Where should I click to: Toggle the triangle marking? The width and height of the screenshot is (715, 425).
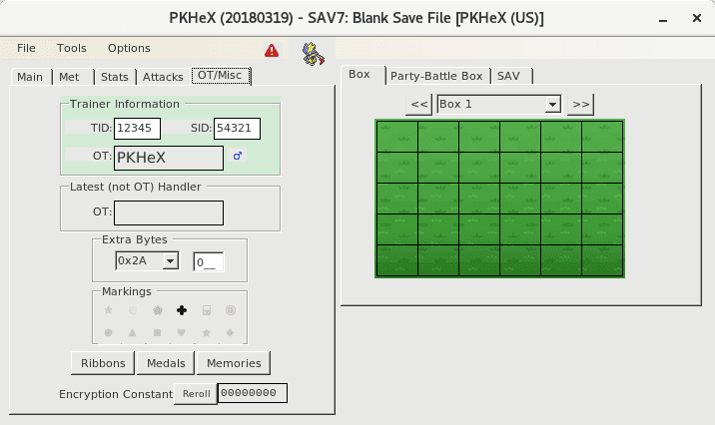pyautogui.click(x=132, y=332)
